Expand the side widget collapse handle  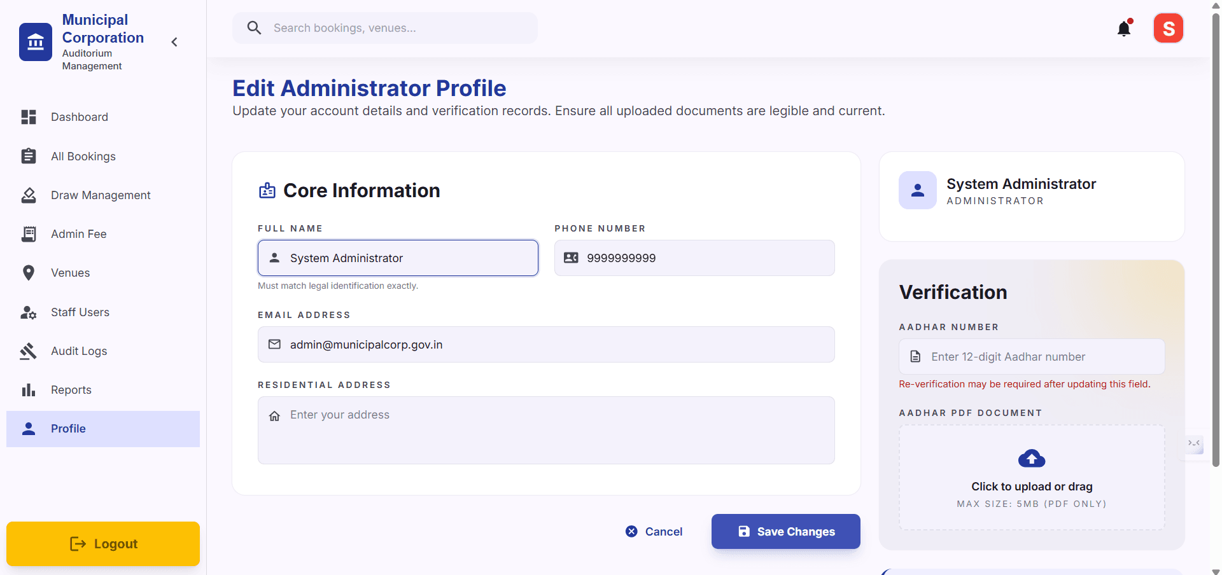coord(1194,443)
